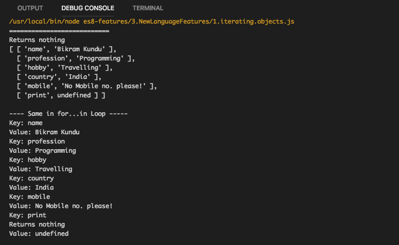The height and width of the screenshot is (245, 399).
Task: Click the node script file path line
Action: tap(152, 22)
